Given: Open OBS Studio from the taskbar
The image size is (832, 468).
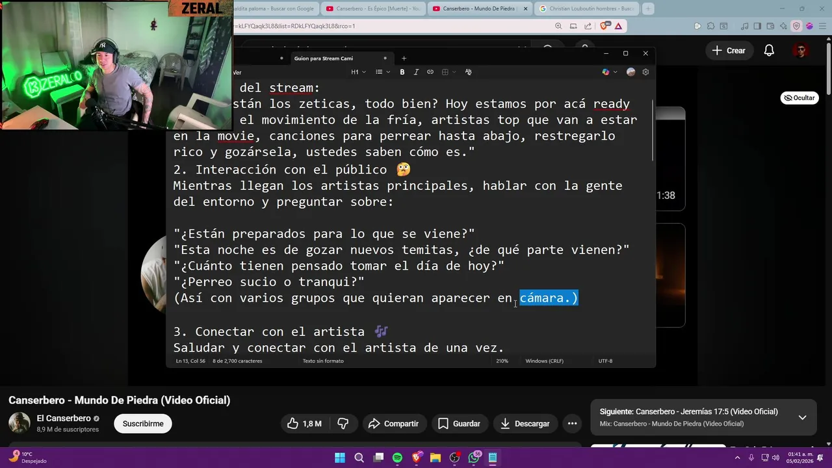Looking at the screenshot, I should click(x=454, y=458).
